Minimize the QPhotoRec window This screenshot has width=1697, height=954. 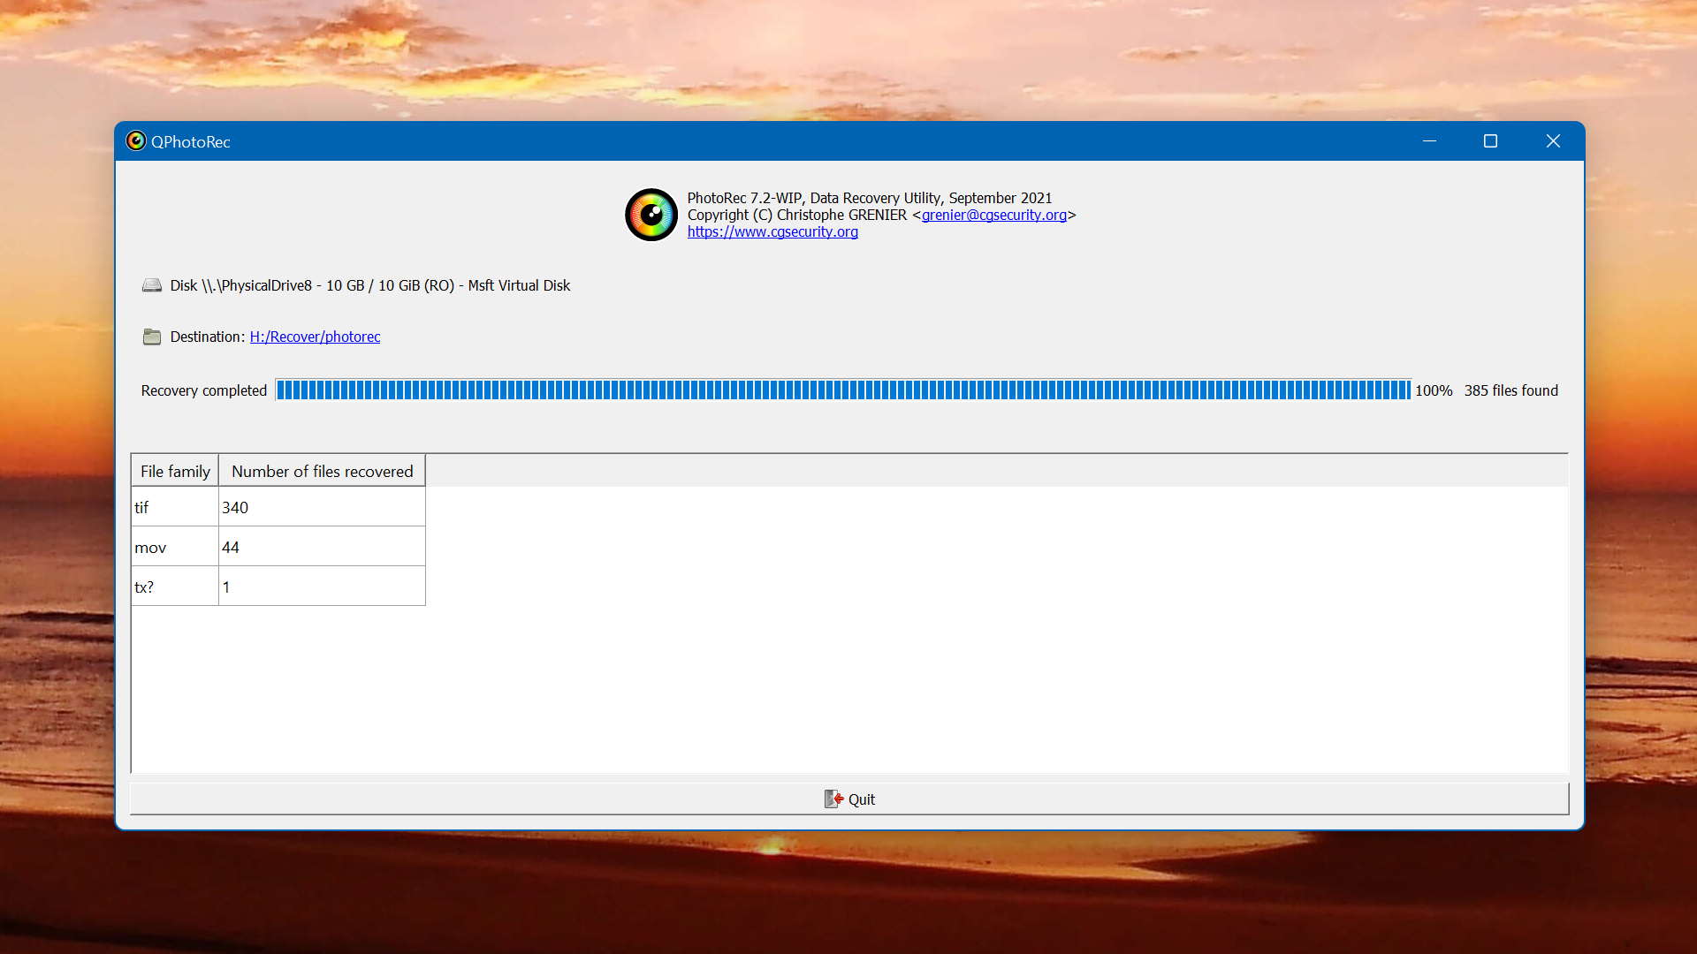(x=1429, y=141)
